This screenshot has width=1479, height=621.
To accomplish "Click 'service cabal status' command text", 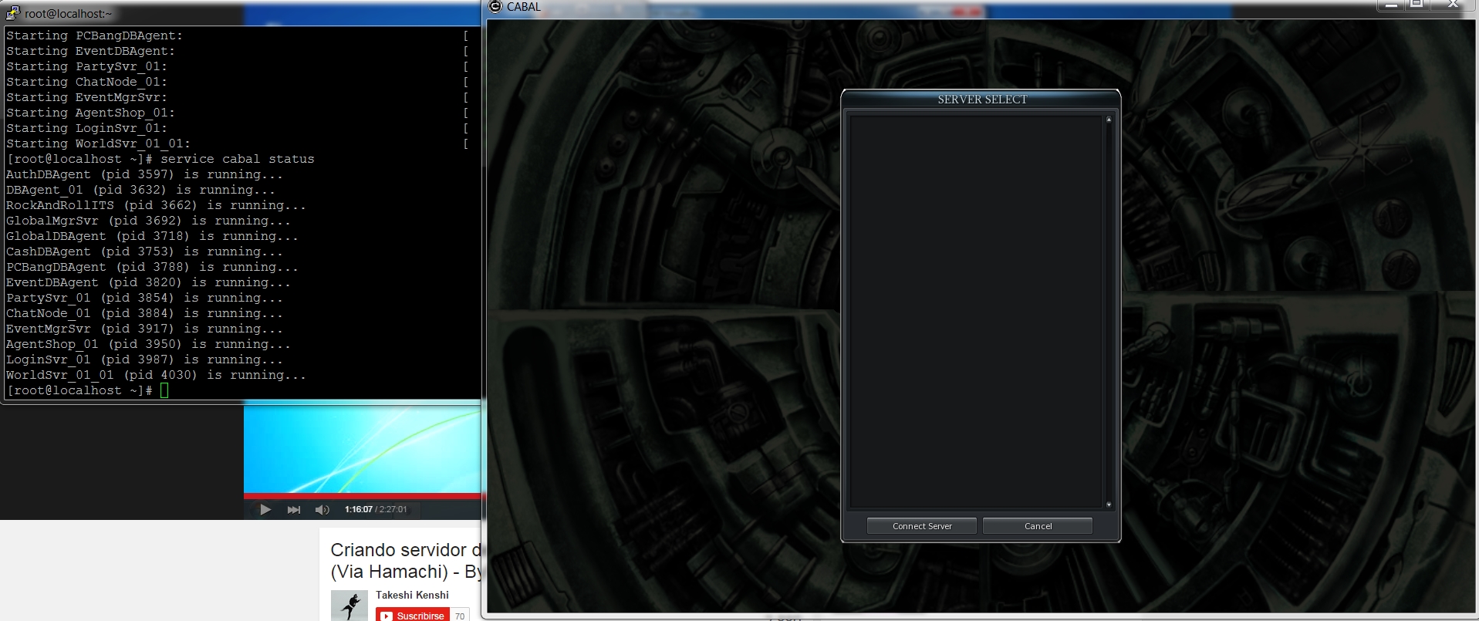I will 238,159.
